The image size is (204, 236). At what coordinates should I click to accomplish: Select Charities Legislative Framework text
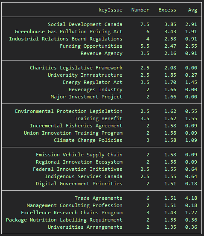[76, 68]
